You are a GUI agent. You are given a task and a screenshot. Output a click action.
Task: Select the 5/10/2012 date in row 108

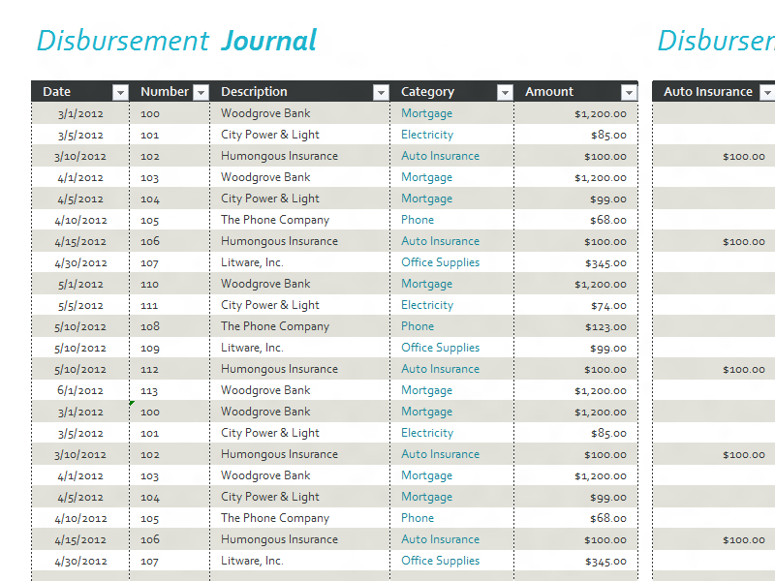tap(80, 326)
